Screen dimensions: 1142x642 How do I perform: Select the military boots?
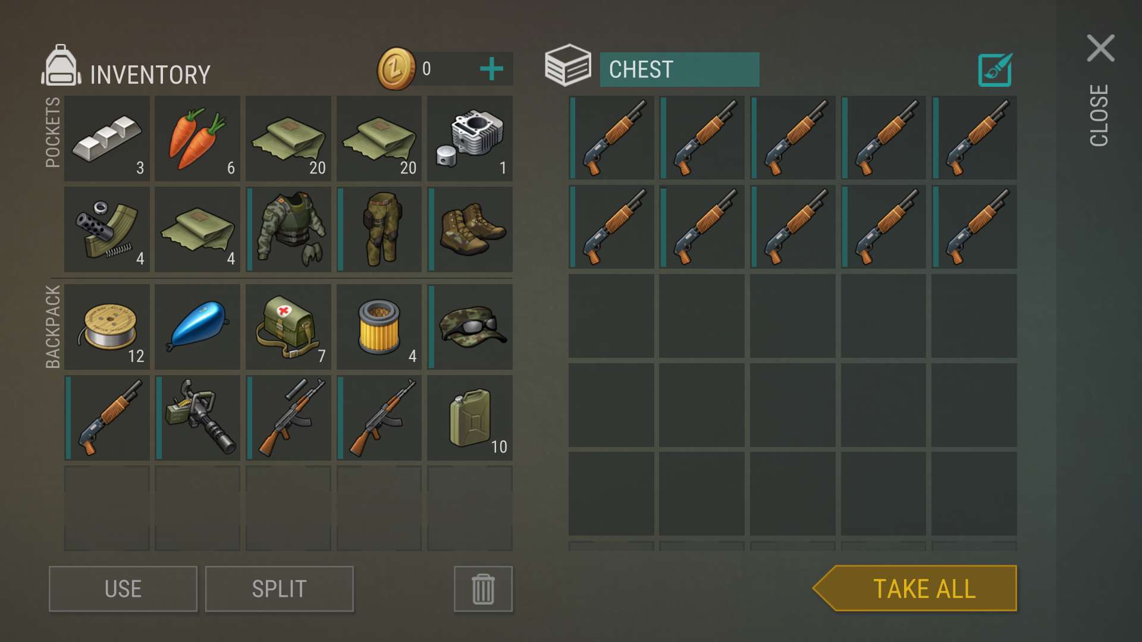point(470,229)
